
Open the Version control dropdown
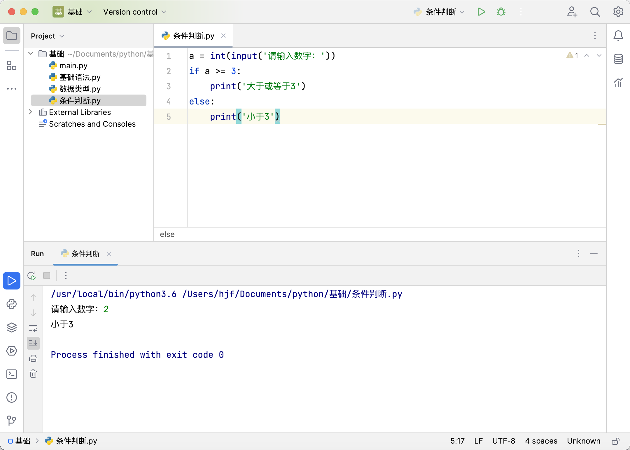coord(135,12)
